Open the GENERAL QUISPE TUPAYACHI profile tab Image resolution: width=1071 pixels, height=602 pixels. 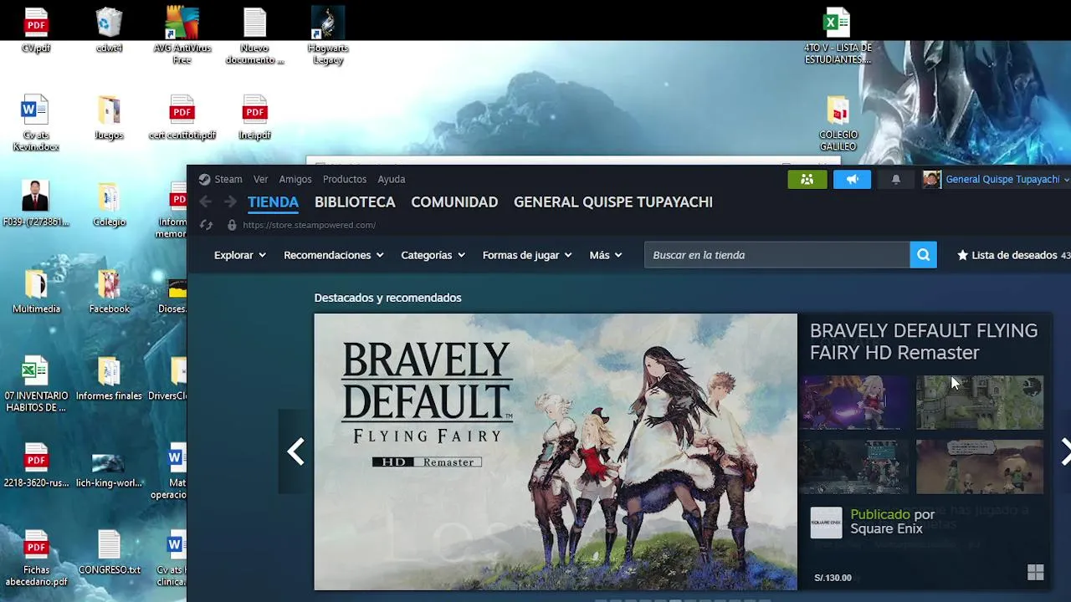[x=613, y=202]
